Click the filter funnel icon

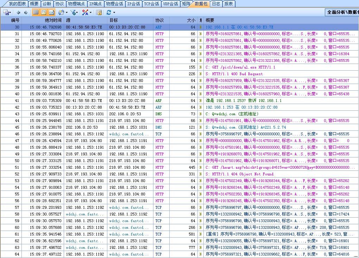tap(73, 12)
